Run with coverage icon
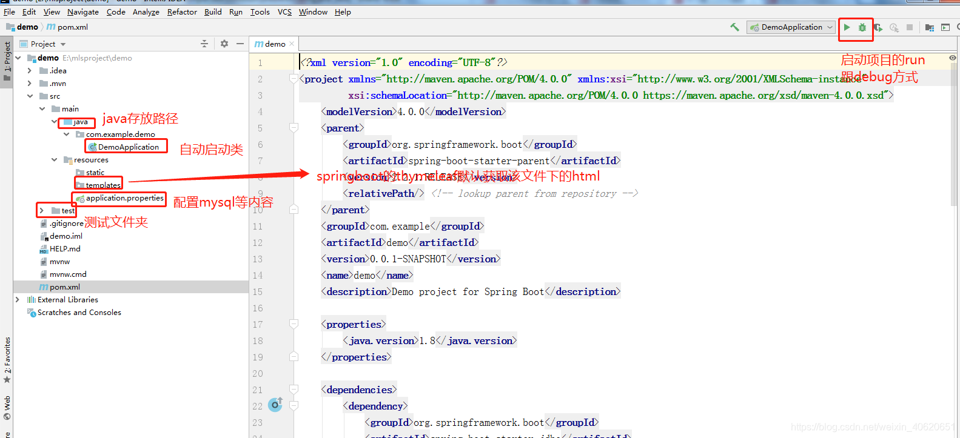This screenshot has height=438, width=960. click(x=878, y=27)
